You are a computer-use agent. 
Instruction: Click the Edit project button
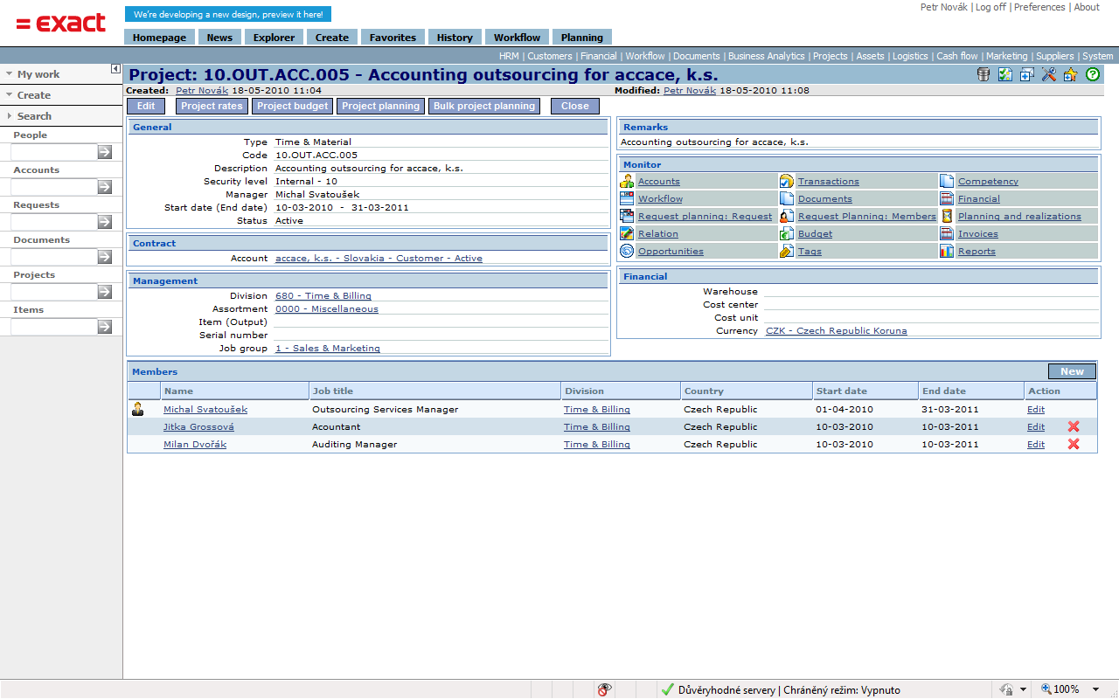tap(146, 106)
